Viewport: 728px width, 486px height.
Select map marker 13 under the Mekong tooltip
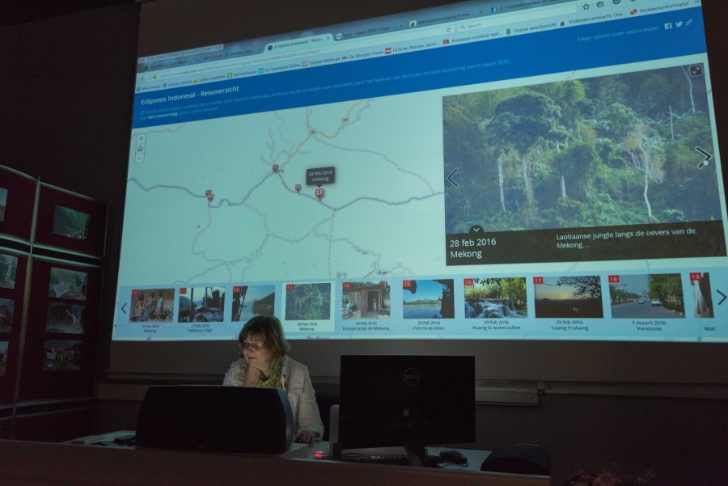[319, 193]
